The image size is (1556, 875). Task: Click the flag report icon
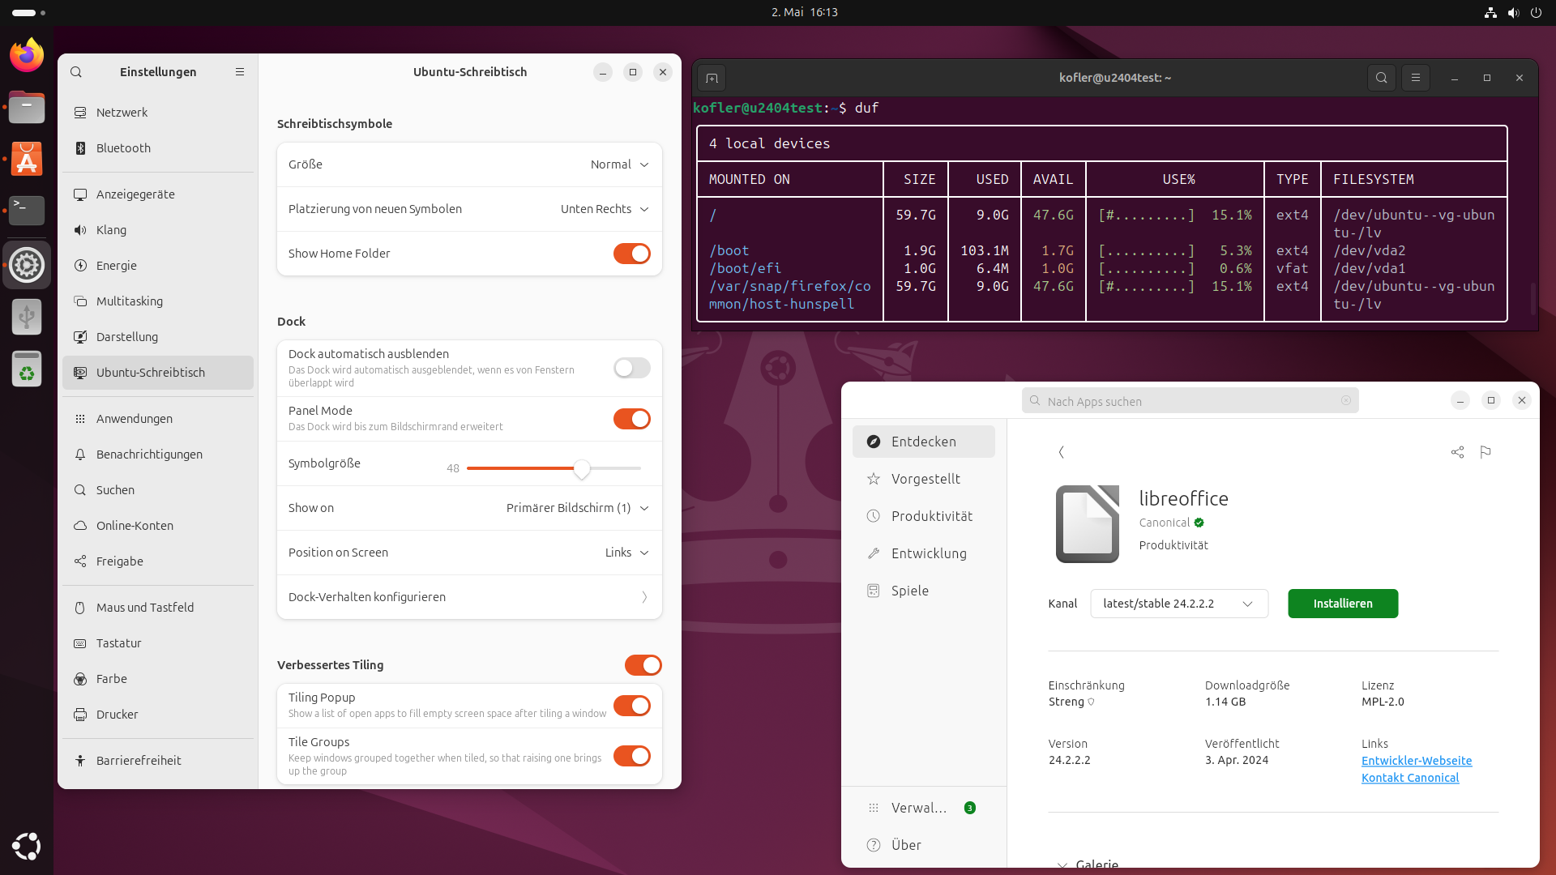coord(1485,452)
